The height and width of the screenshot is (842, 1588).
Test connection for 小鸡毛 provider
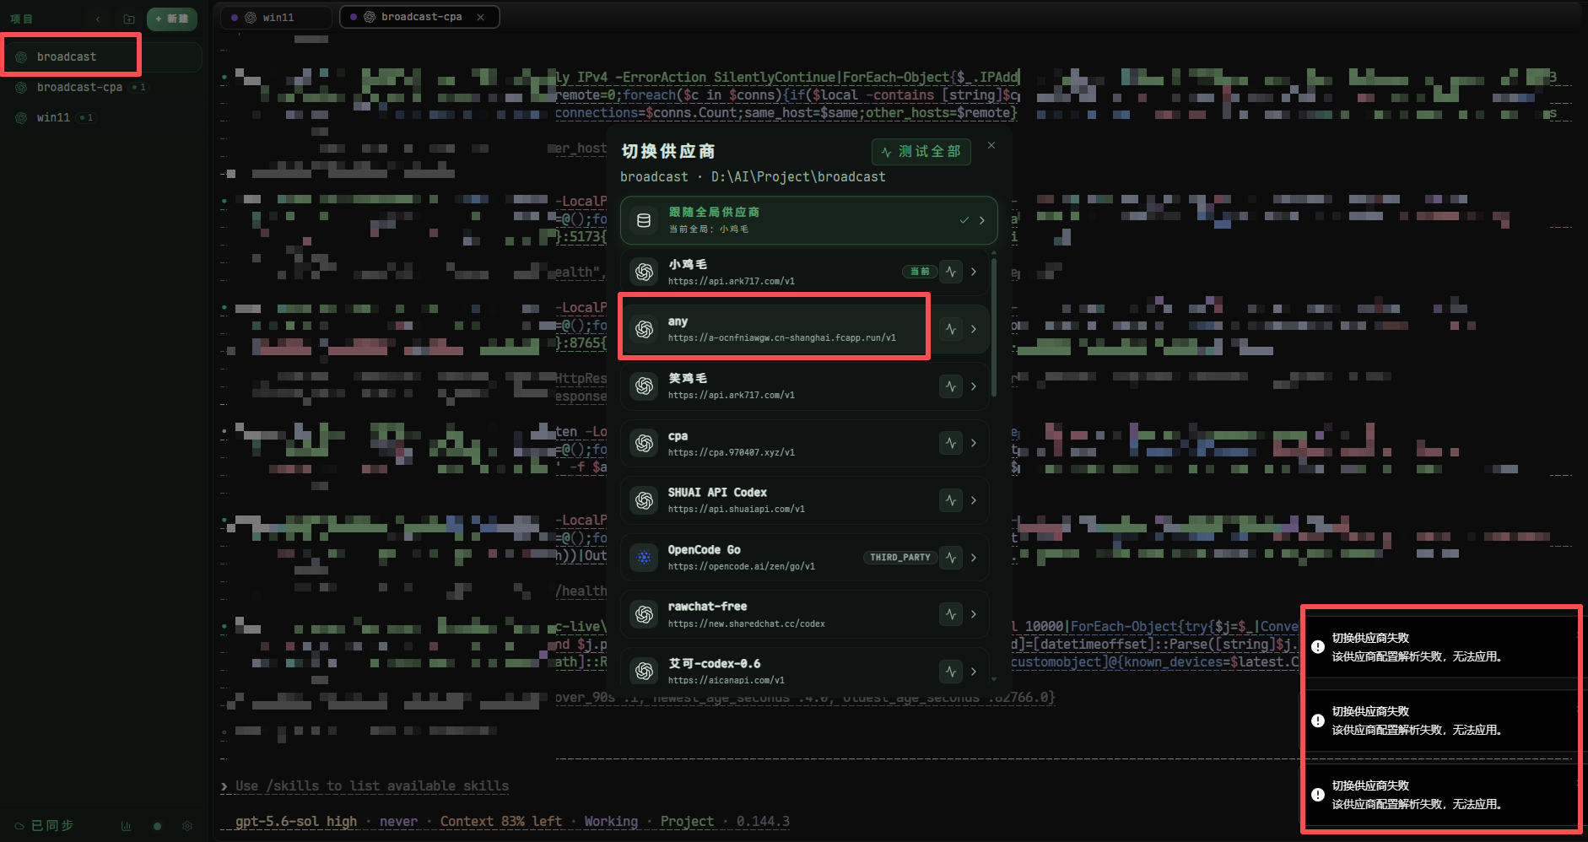coord(951,272)
